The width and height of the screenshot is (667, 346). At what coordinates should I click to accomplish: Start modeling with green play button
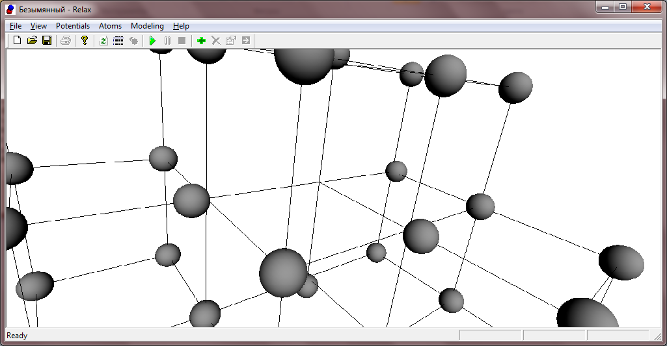(x=152, y=40)
